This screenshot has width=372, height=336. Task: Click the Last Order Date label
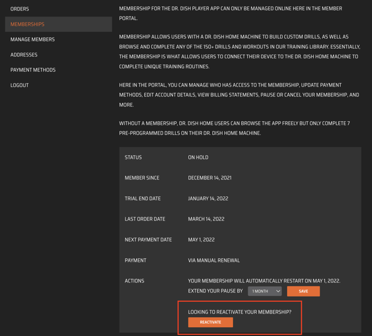click(145, 219)
